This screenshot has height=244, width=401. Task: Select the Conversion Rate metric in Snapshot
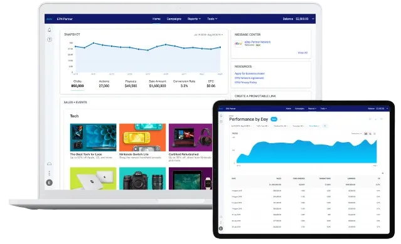(184, 84)
